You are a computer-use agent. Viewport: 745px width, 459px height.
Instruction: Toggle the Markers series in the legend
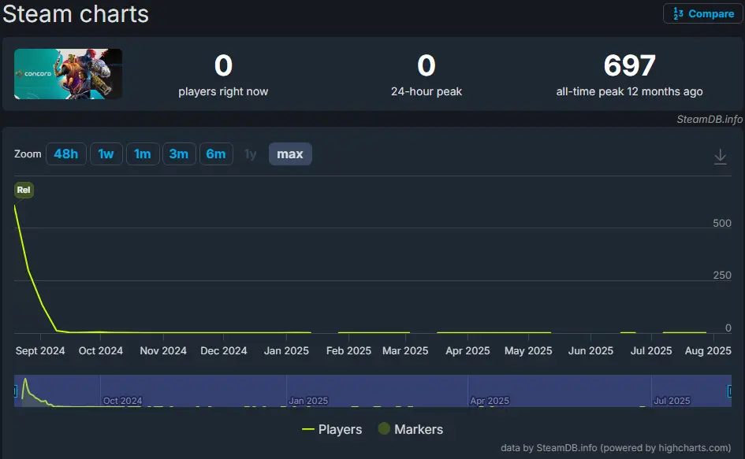(x=410, y=429)
